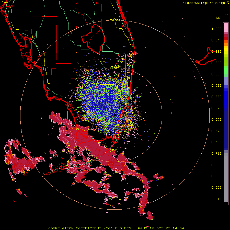Click the 1.000 value on the color scale
This screenshot has height=230, width=230.
216,29
